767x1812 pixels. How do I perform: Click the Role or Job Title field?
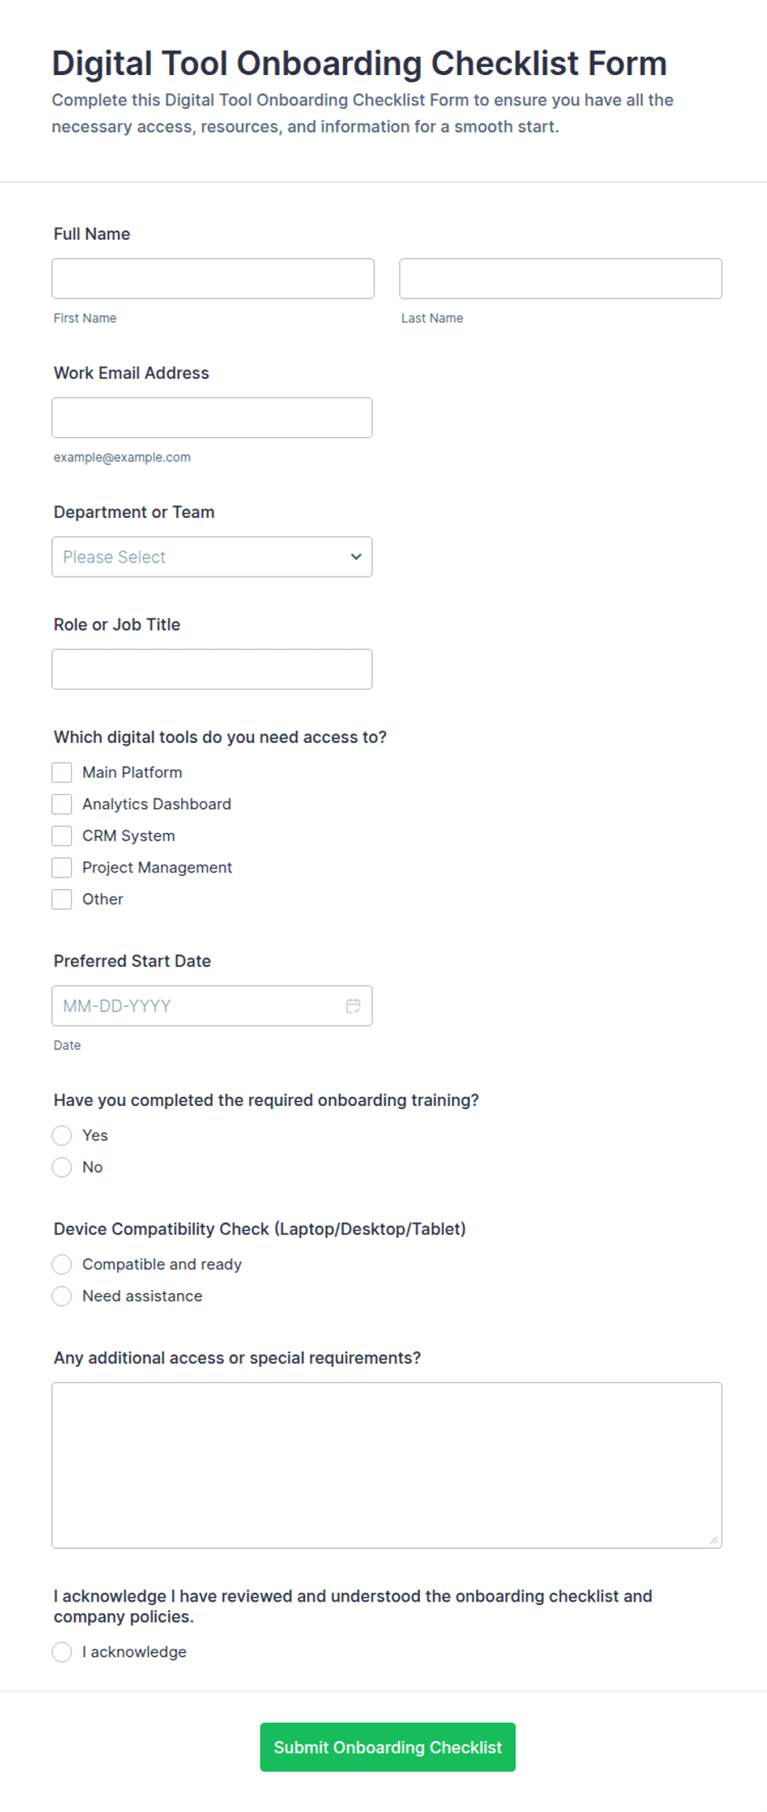[x=212, y=669]
